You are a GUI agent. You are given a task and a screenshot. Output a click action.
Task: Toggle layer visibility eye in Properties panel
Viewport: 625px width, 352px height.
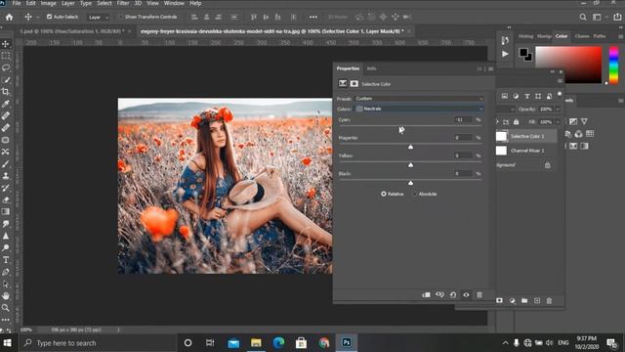click(466, 295)
